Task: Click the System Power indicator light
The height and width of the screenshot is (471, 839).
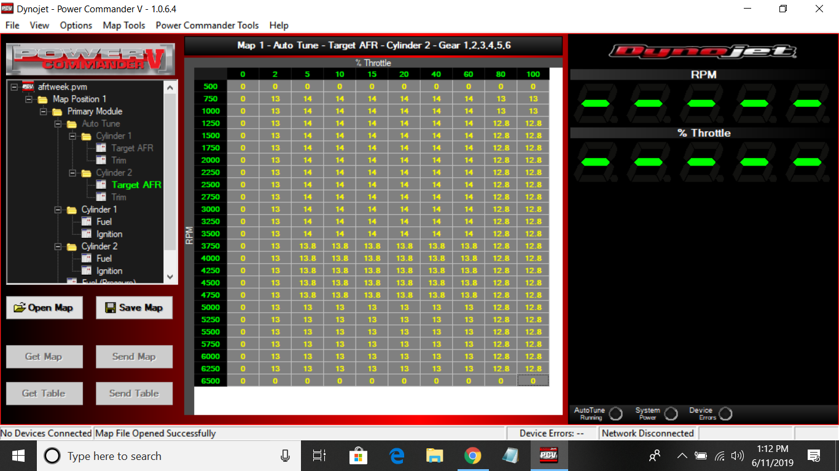Action: pos(671,414)
